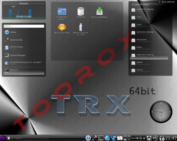Open the blue globe browser icon in taskbar
The height and width of the screenshot is (141, 177).
tap(107, 138)
